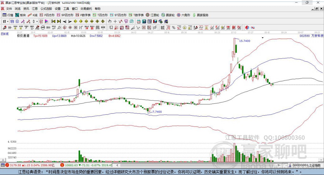Toggle the highlighted 权 adjustment icon

[41, 21]
